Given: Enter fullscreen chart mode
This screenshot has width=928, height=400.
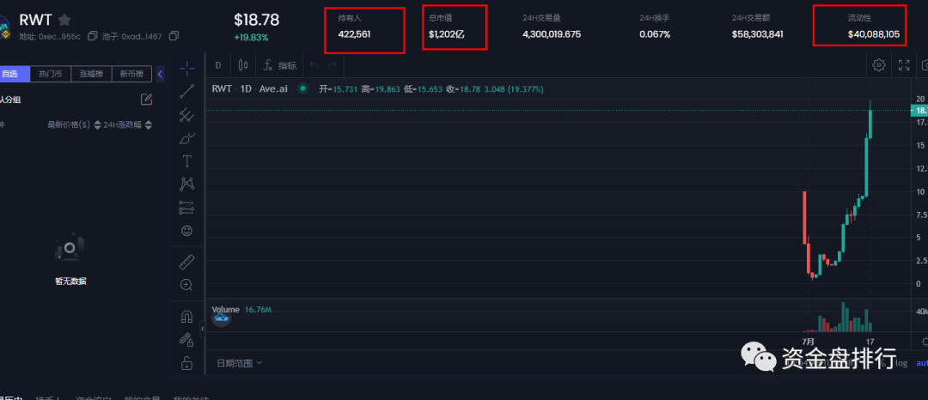Looking at the screenshot, I should 904,65.
